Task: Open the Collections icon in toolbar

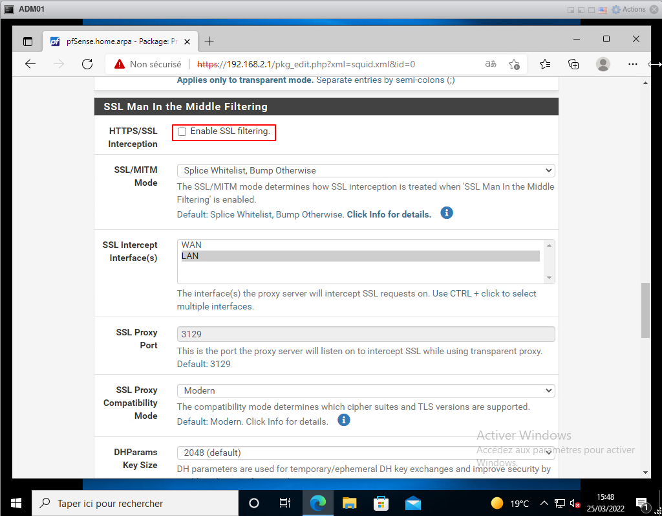Action: pyautogui.click(x=573, y=64)
